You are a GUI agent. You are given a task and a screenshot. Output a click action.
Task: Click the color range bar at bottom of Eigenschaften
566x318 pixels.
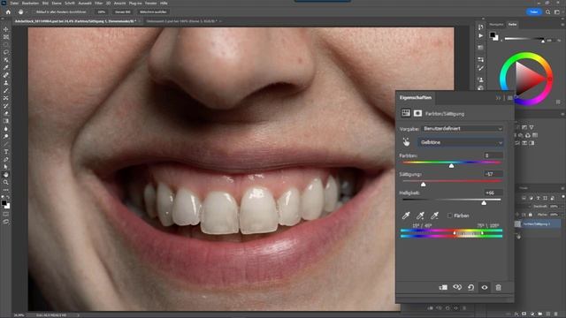click(452, 233)
